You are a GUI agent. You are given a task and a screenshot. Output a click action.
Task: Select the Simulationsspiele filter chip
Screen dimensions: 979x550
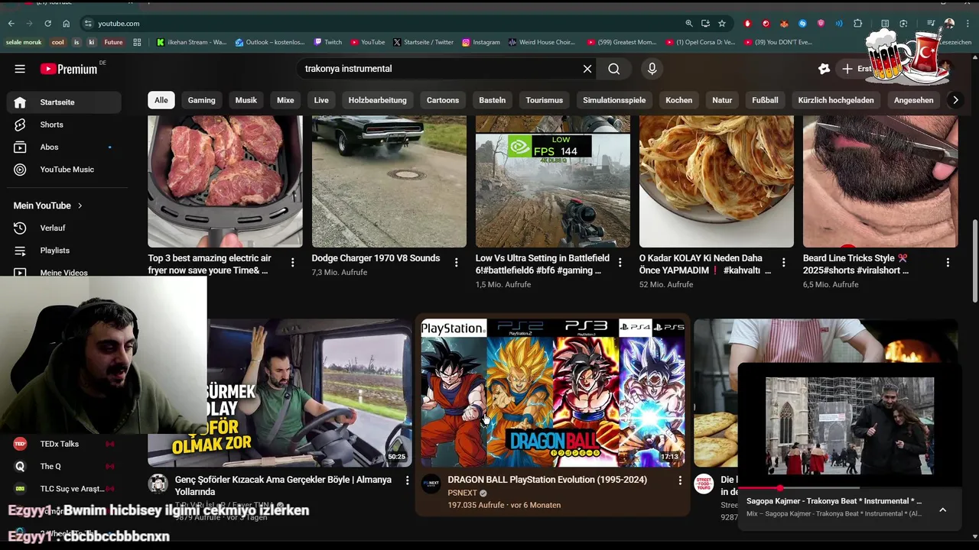pyautogui.click(x=614, y=100)
